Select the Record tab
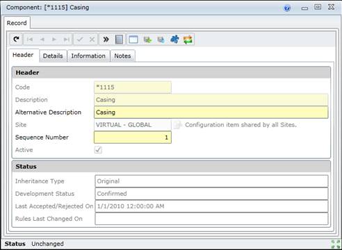This screenshot has height=250, width=342. click(17, 23)
